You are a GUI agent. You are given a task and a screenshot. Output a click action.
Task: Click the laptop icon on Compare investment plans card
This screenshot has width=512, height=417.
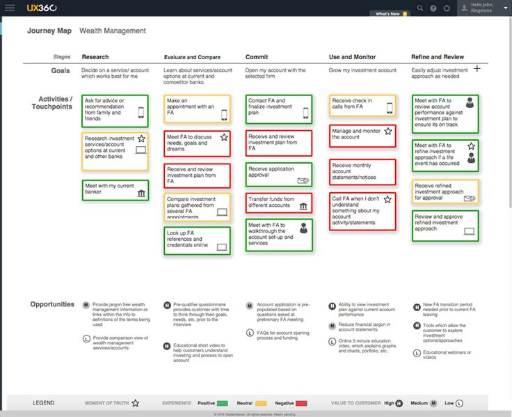222,212
